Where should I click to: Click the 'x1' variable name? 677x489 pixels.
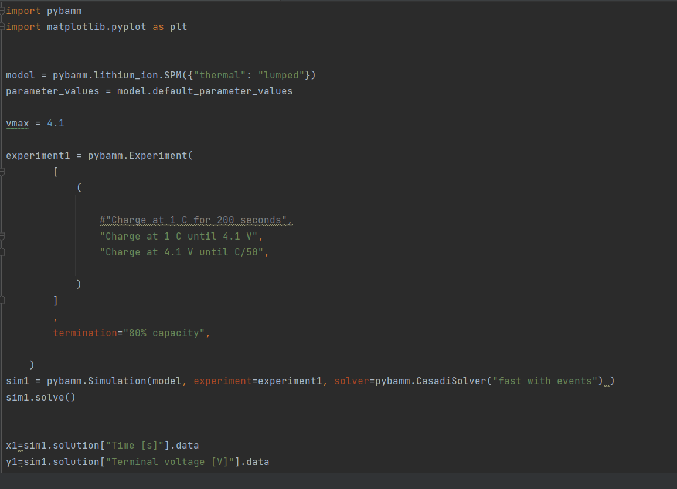tap(12, 446)
